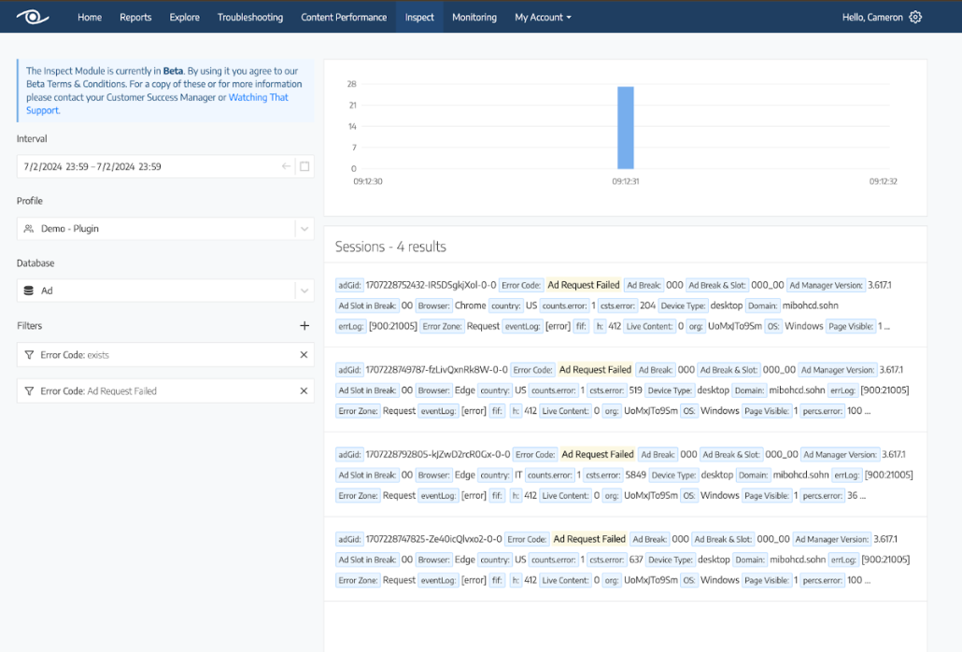Switch to the Monitoring tab
This screenshot has height=652, width=962.
tap(474, 17)
